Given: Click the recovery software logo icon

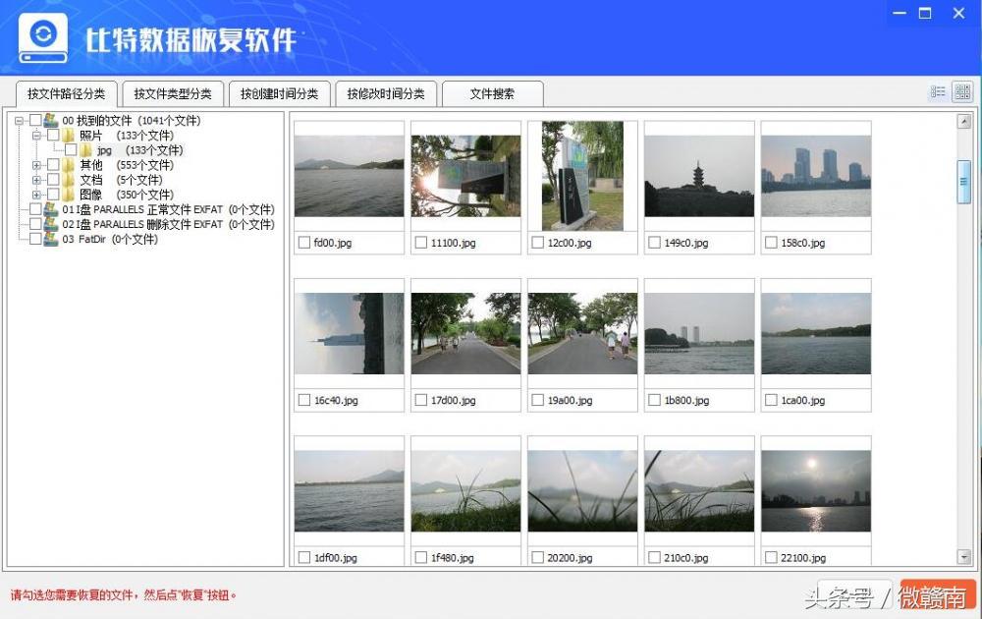Looking at the screenshot, I should pos(41,36).
